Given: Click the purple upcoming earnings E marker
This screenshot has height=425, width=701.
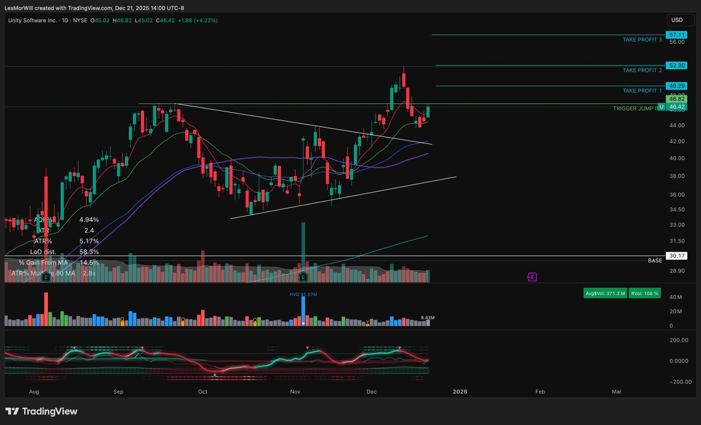Looking at the screenshot, I should (532, 277).
